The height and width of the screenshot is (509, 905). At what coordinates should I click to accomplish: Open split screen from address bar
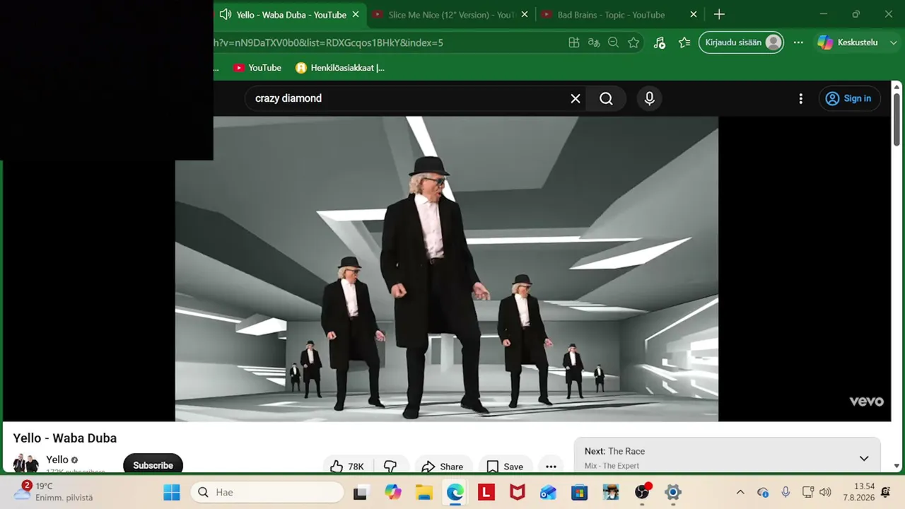574,42
